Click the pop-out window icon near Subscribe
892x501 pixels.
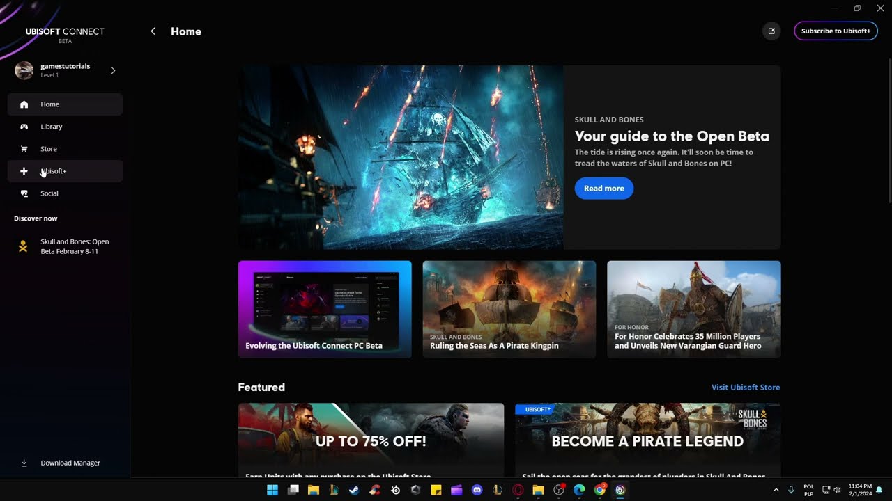pos(771,31)
